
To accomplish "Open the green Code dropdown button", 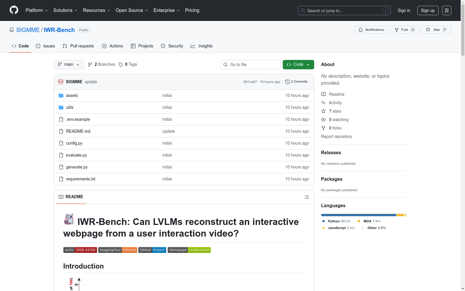I will coord(298,65).
